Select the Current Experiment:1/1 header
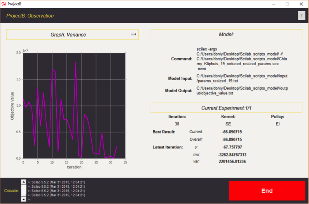 (x=227, y=108)
